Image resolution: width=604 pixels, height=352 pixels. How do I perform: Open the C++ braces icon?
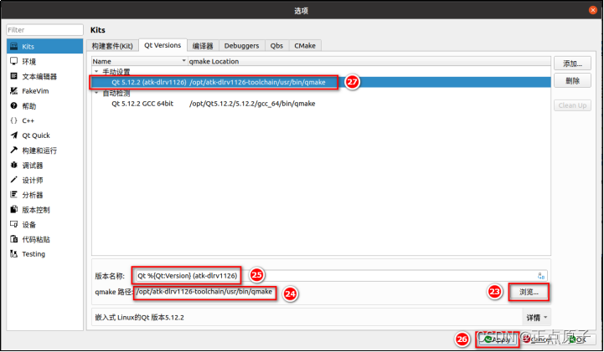(14, 120)
